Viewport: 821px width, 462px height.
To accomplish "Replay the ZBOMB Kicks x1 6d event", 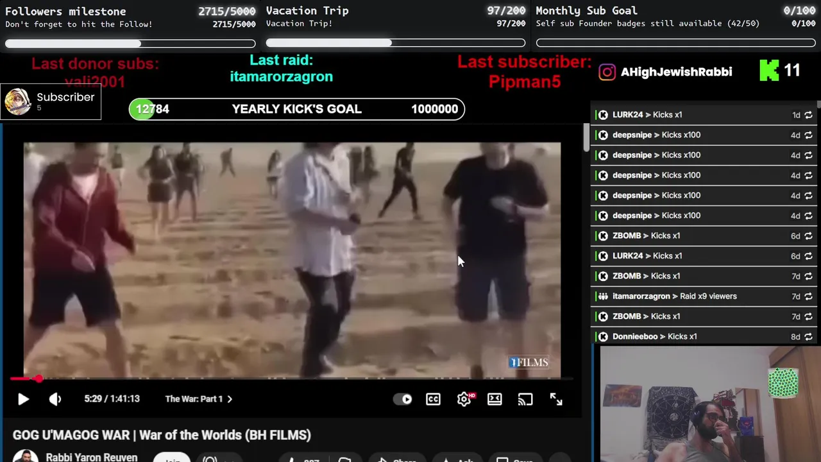I will [808, 235].
